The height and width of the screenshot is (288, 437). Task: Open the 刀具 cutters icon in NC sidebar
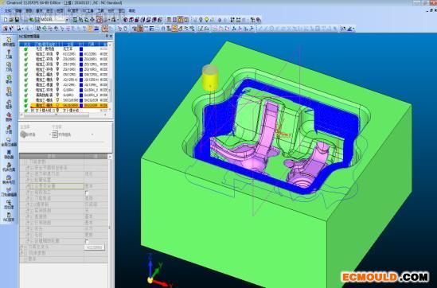[9, 54]
